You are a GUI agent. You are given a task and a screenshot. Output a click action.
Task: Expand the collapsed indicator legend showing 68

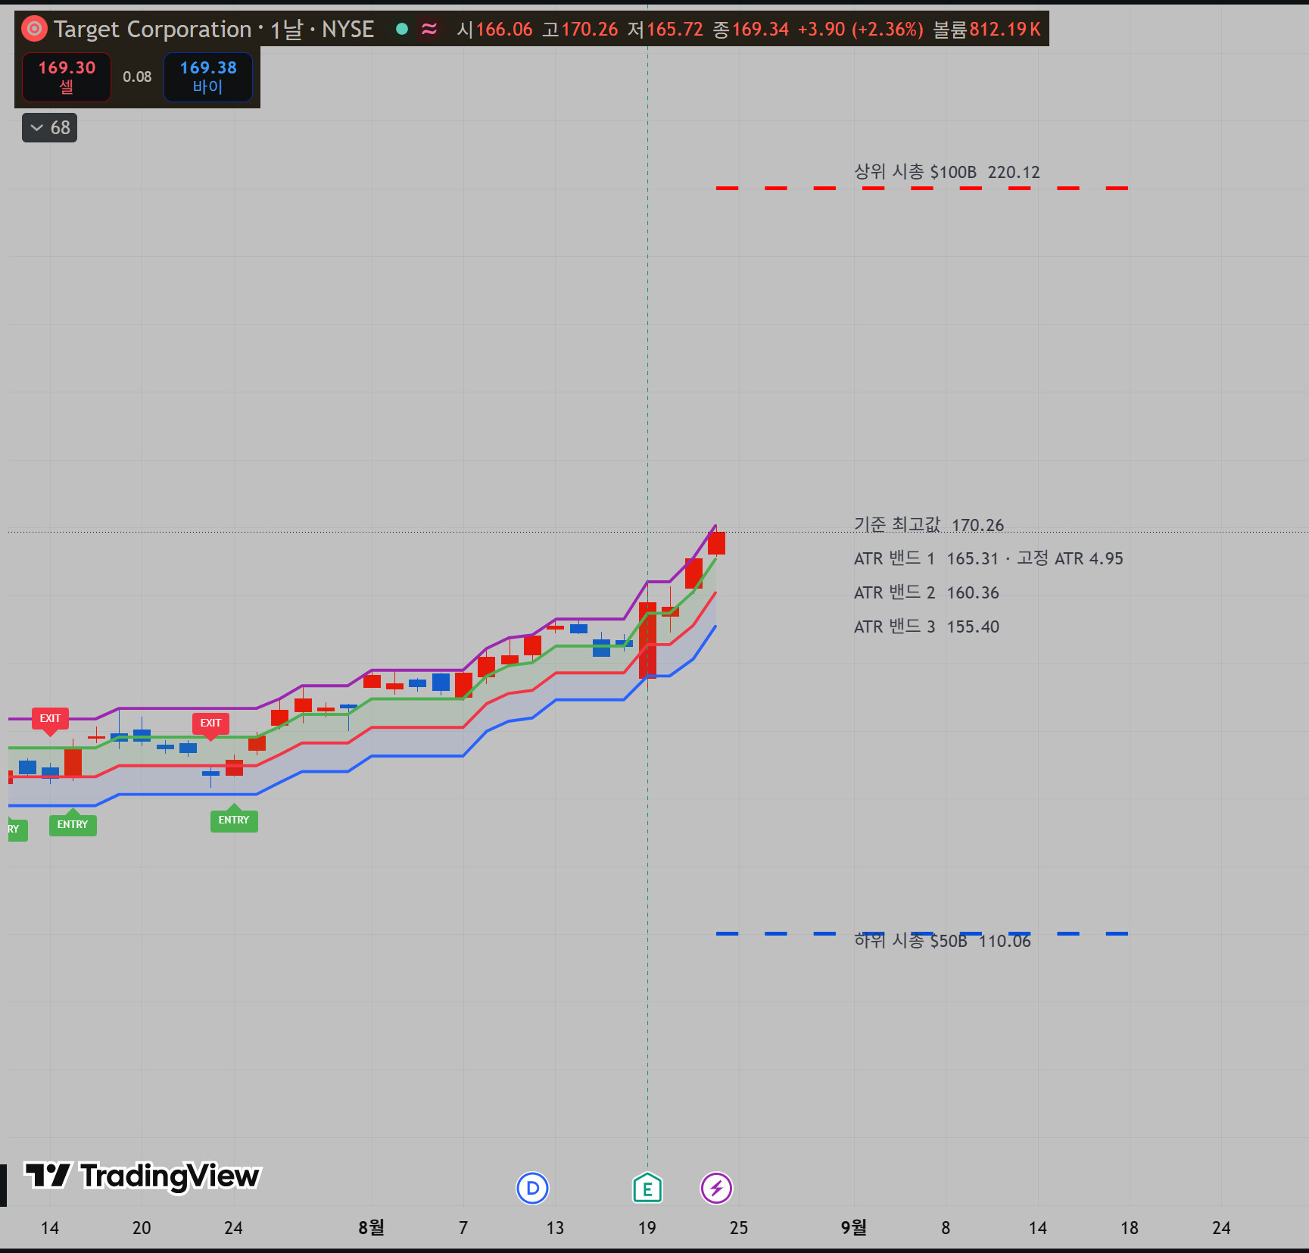point(50,128)
